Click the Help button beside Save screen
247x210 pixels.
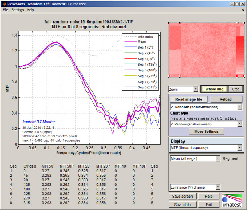point(209,197)
